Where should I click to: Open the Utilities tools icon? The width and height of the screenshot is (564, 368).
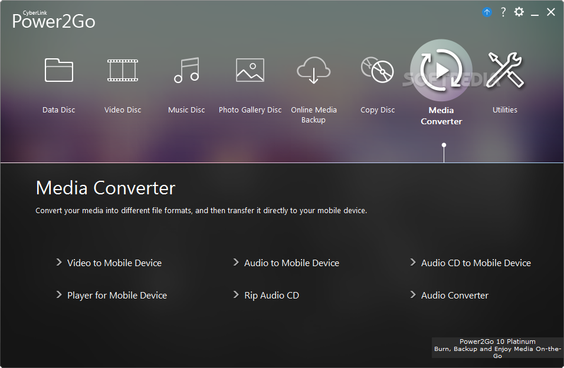click(505, 70)
